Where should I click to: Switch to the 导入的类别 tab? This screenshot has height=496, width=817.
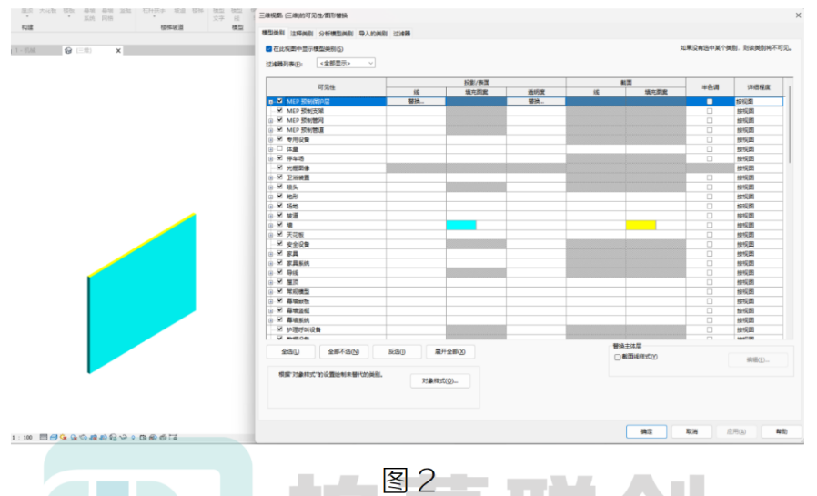point(372,34)
